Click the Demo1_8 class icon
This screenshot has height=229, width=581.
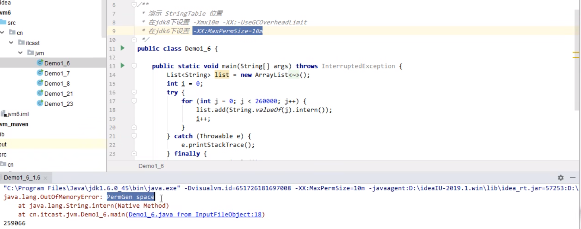[40, 83]
